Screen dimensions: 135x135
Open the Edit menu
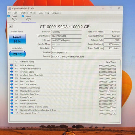[x=16, y=13]
